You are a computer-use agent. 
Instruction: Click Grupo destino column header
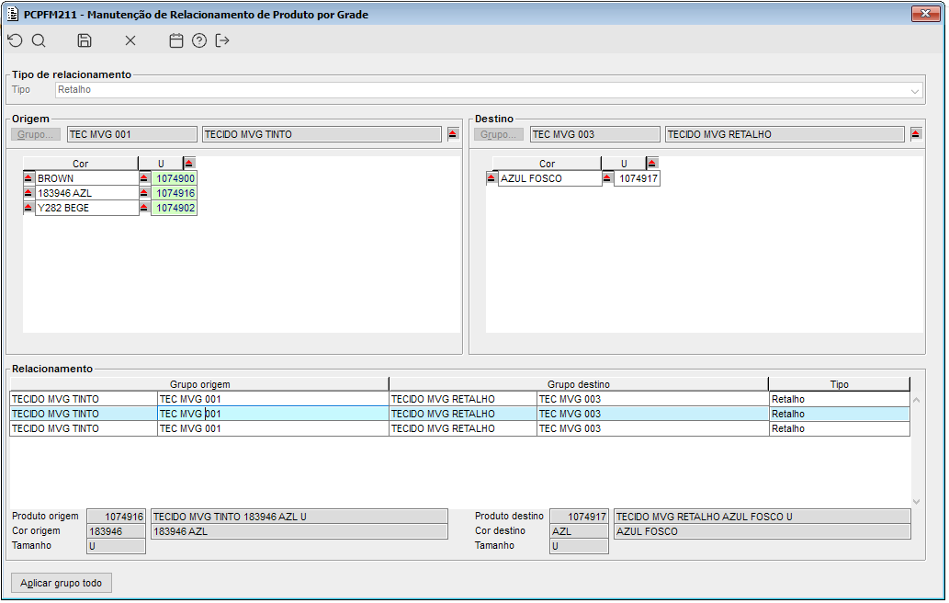tap(579, 384)
